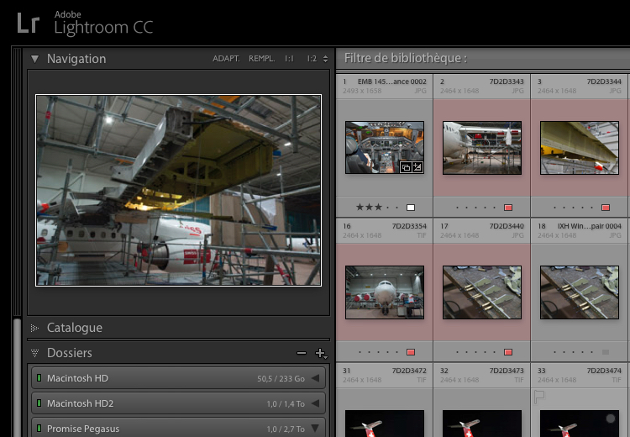Expand the Macintosh HD2 volume
The width and height of the screenshot is (630, 437).
(x=315, y=404)
